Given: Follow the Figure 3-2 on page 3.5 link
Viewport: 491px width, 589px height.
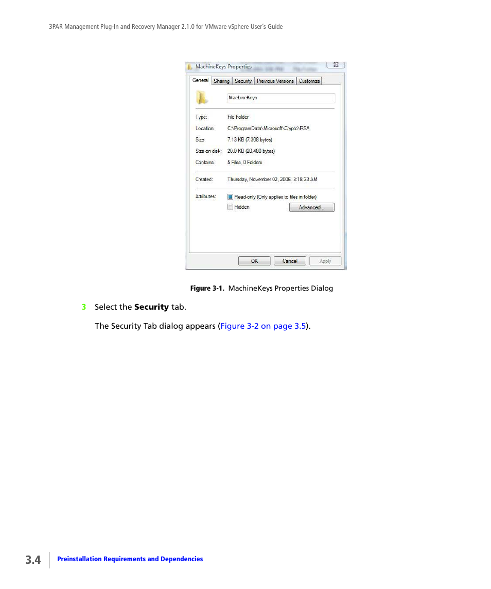Looking at the screenshot, I should pos(263,326).
